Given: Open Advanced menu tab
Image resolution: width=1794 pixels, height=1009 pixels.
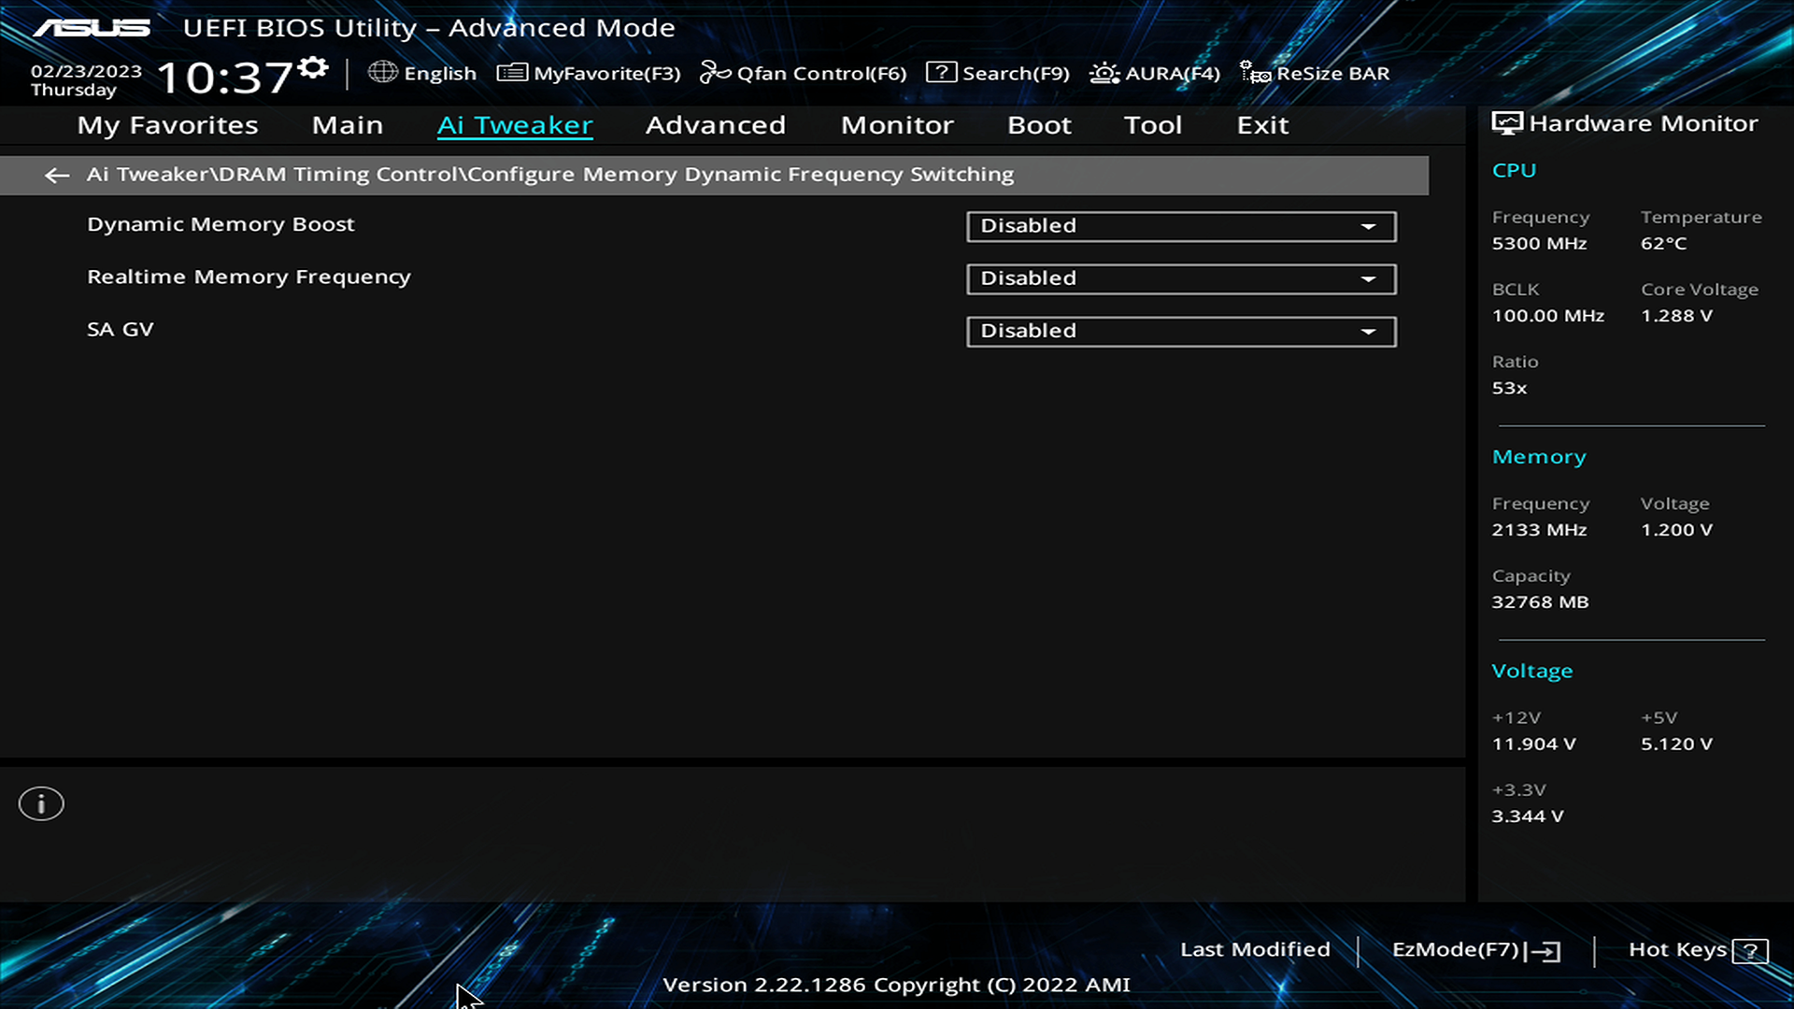Looking at the screenshot, I should tap(716, 123).
